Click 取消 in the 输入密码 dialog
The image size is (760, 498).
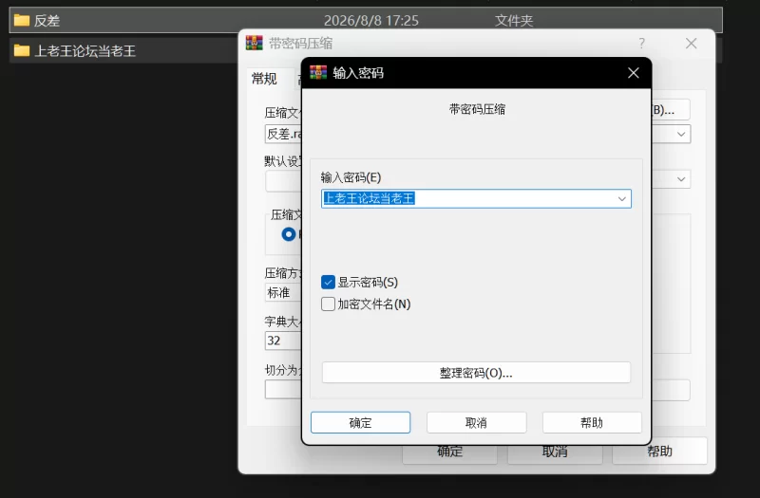coord(477,422)
